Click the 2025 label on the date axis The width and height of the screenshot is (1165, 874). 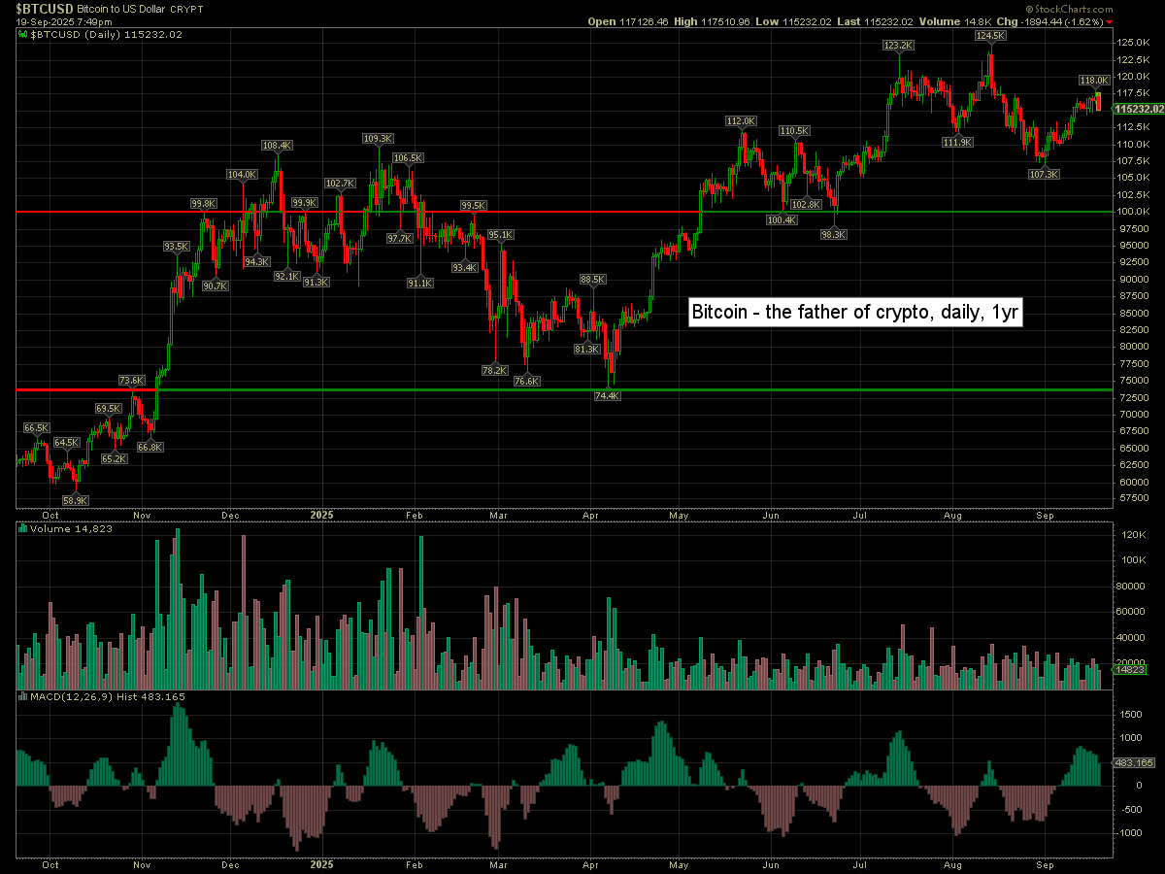[x=321, y=516]
